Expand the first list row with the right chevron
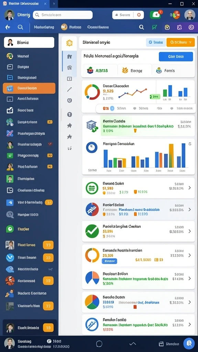198x352 pixels. pos(189,188)
